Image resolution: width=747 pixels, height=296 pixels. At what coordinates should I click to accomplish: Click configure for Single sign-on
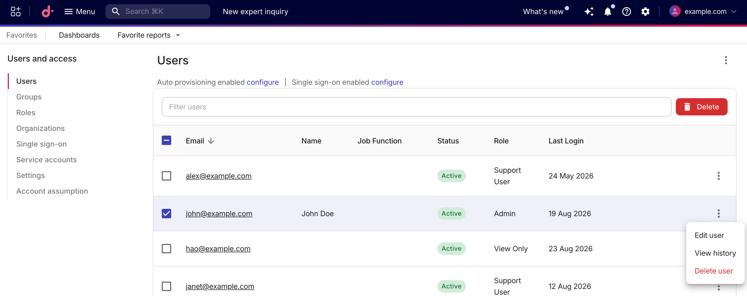387,82
